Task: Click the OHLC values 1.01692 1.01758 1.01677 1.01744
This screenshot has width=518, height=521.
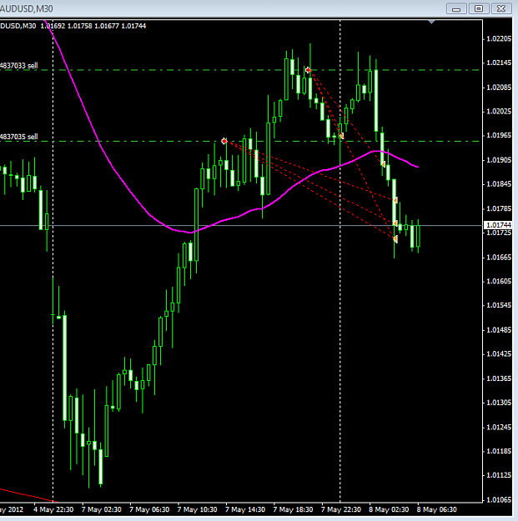Action: [93, 26]
